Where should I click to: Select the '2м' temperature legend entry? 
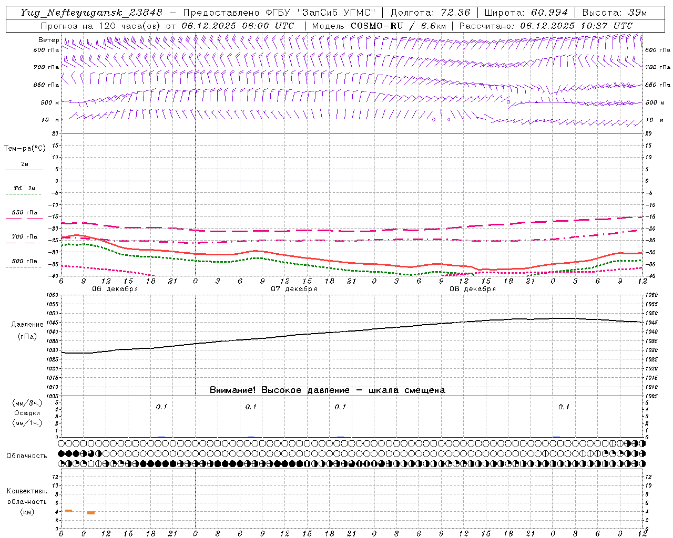25,164
